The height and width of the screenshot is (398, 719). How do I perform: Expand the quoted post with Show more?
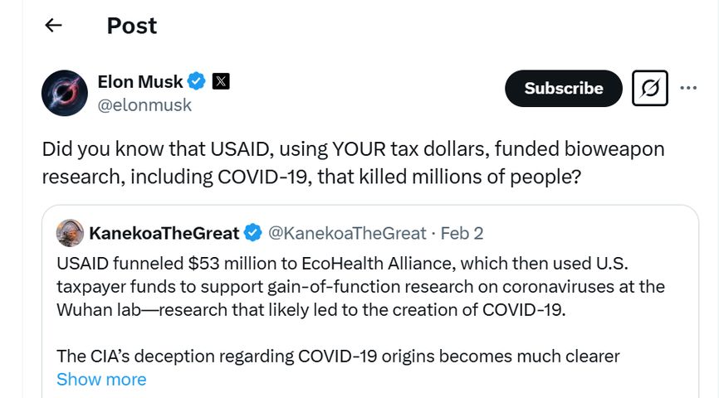pos(101,379)
